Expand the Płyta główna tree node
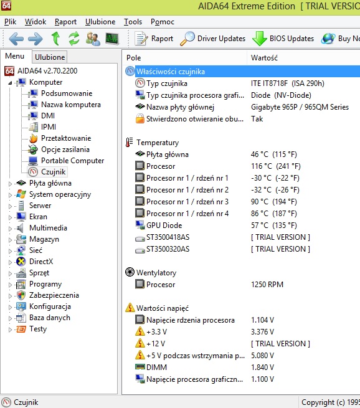Viewport: 360px width, 408px height. point(10,184)
